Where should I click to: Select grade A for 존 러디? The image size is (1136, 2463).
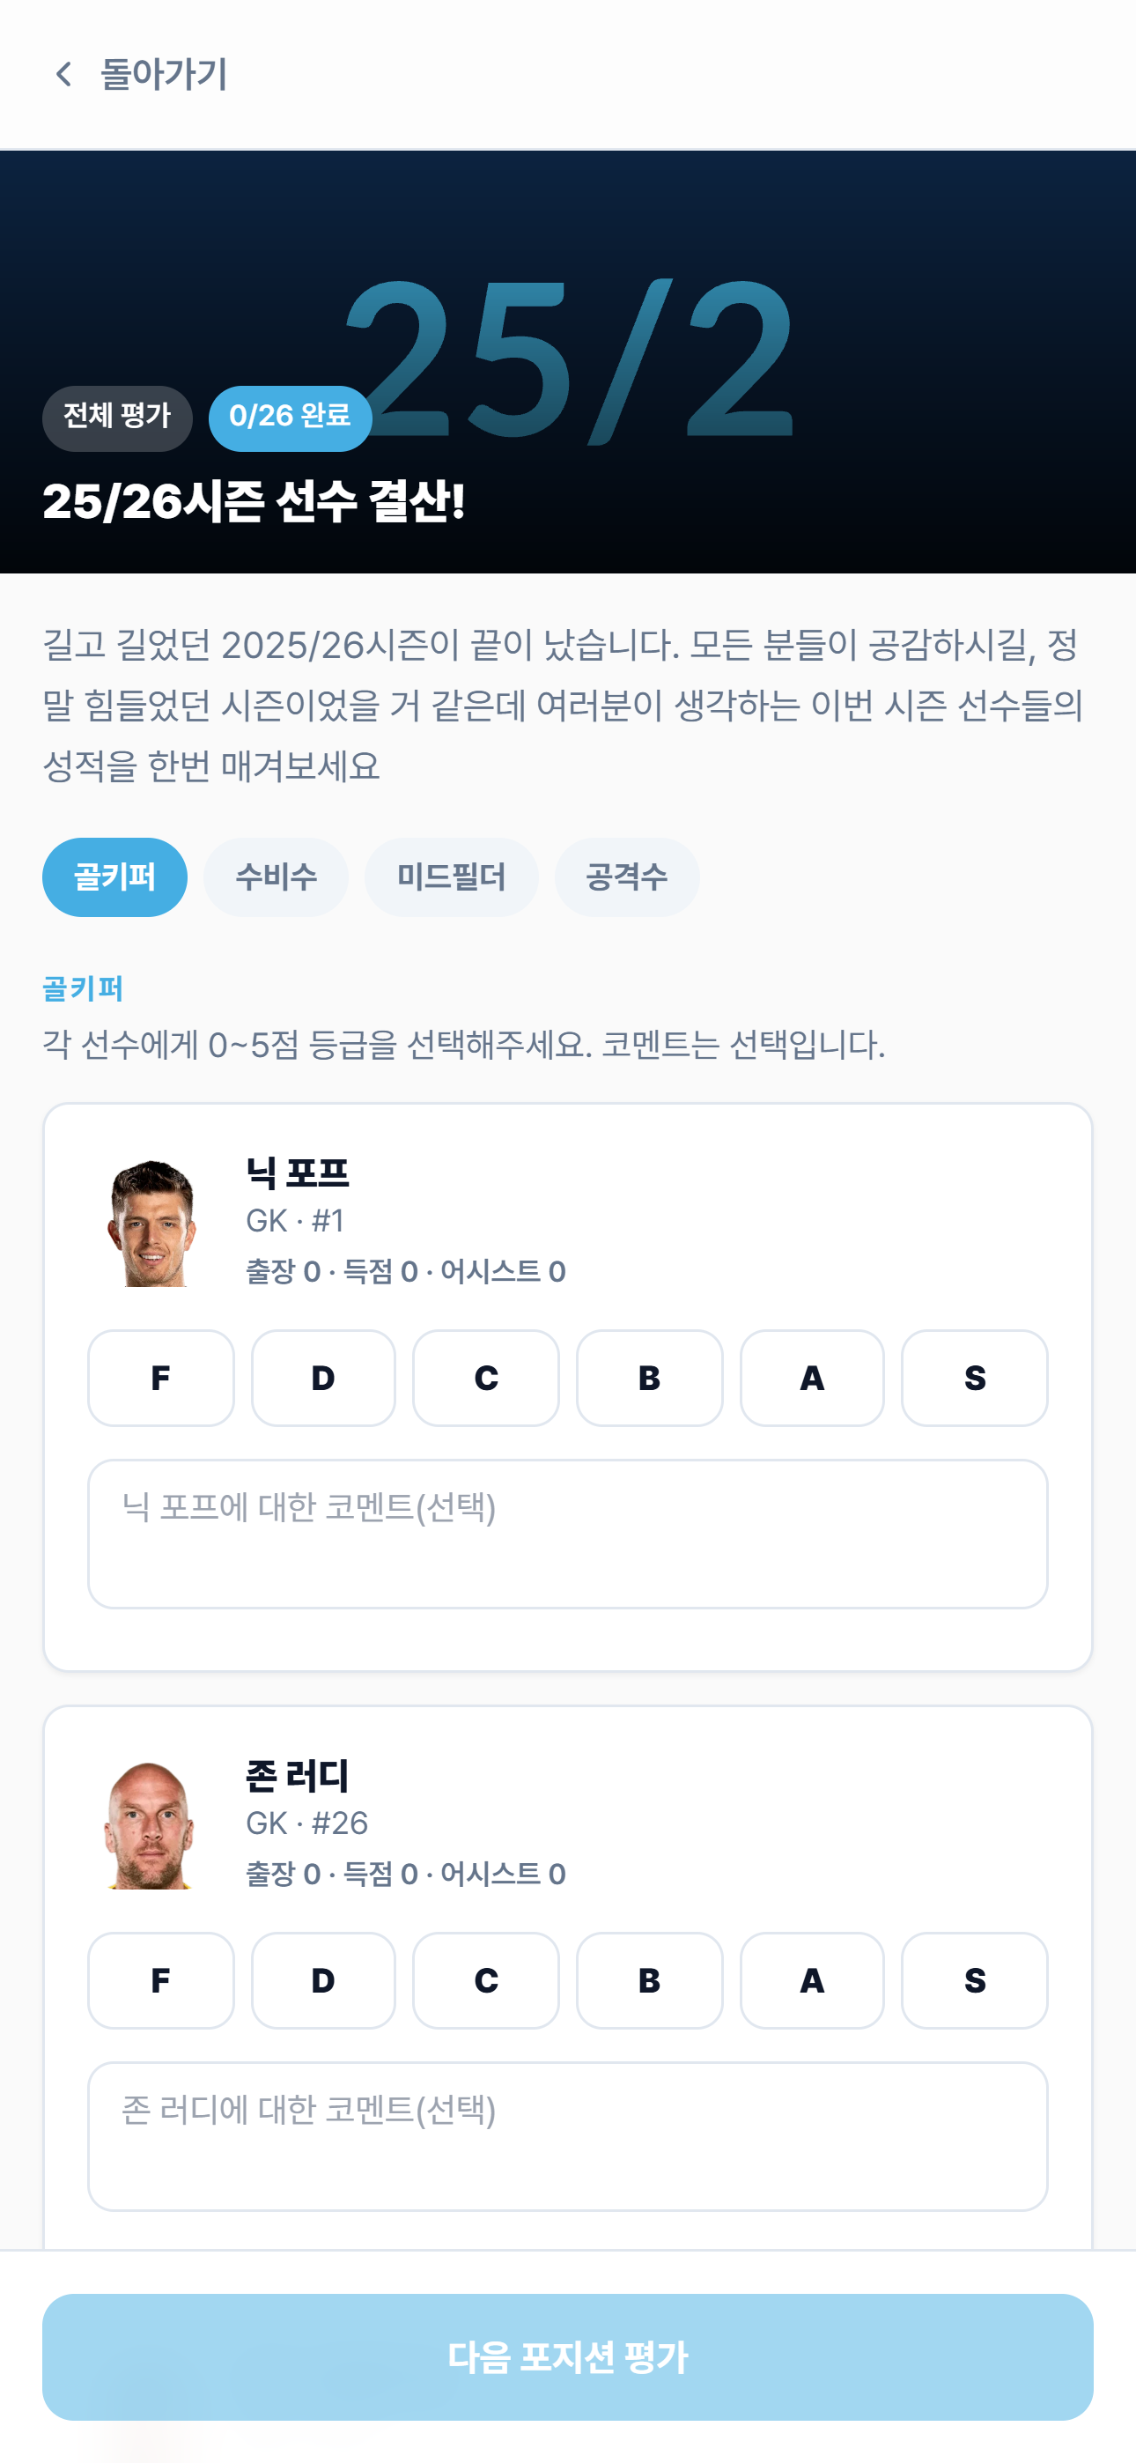(812, 1979)
